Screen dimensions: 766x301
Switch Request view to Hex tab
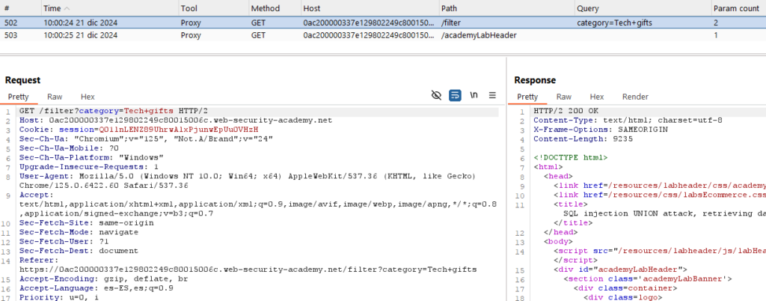click(x=88, y=97)
